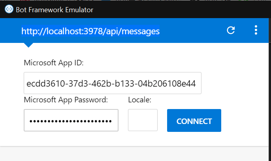The image size is (271, 161).
Task: Focus the Microsoft App Password field
Action: [x=71, y=120]
